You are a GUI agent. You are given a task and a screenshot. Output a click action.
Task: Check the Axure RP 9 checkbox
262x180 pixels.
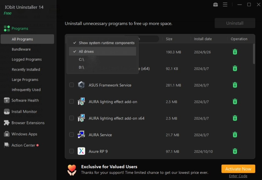pyautogui.click(x=72, y=151)
